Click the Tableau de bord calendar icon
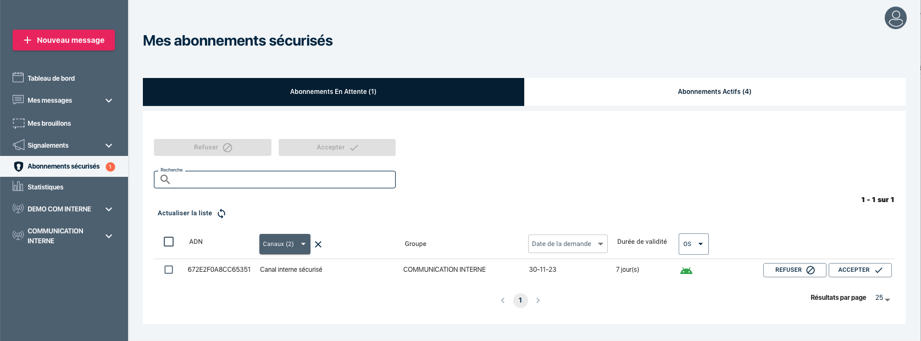The width and height of the screenshot is (921, 341). point(18,78)
